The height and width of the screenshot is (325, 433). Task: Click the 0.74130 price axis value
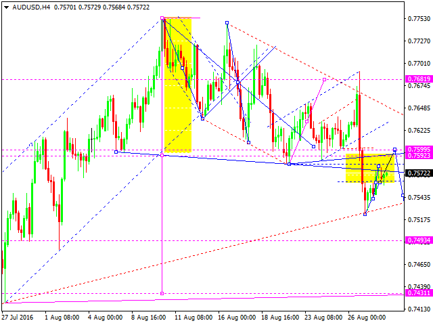pyautogui.click(x=419, y=309)
